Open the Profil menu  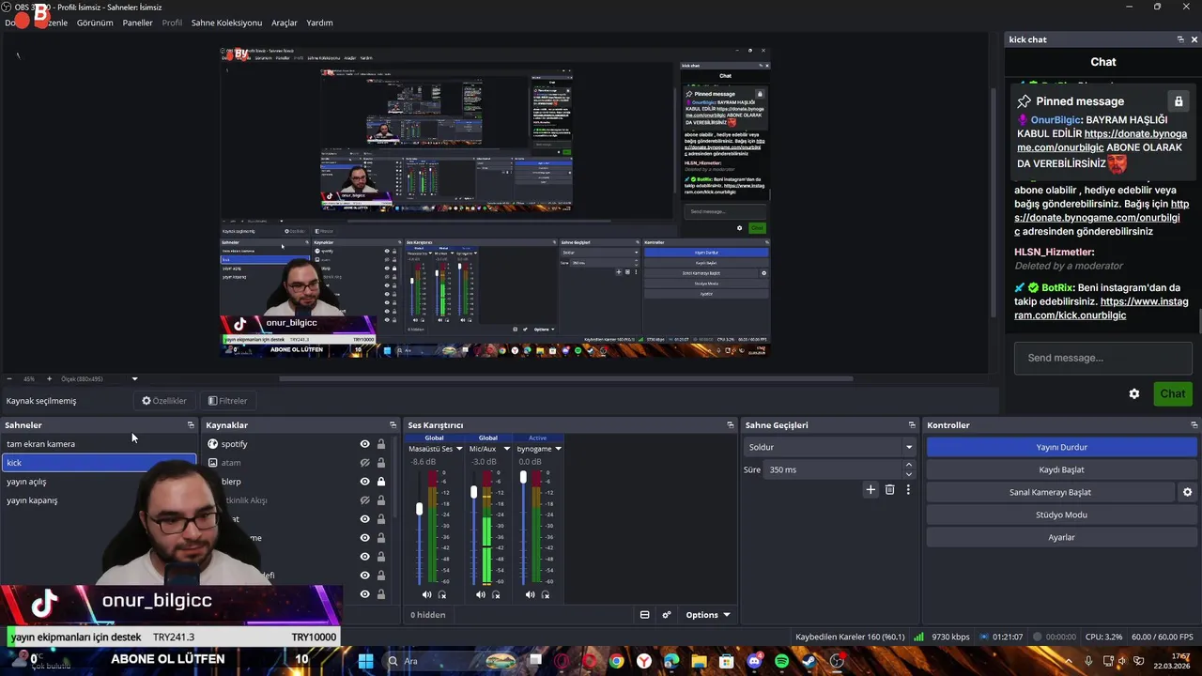coord(172,23)
